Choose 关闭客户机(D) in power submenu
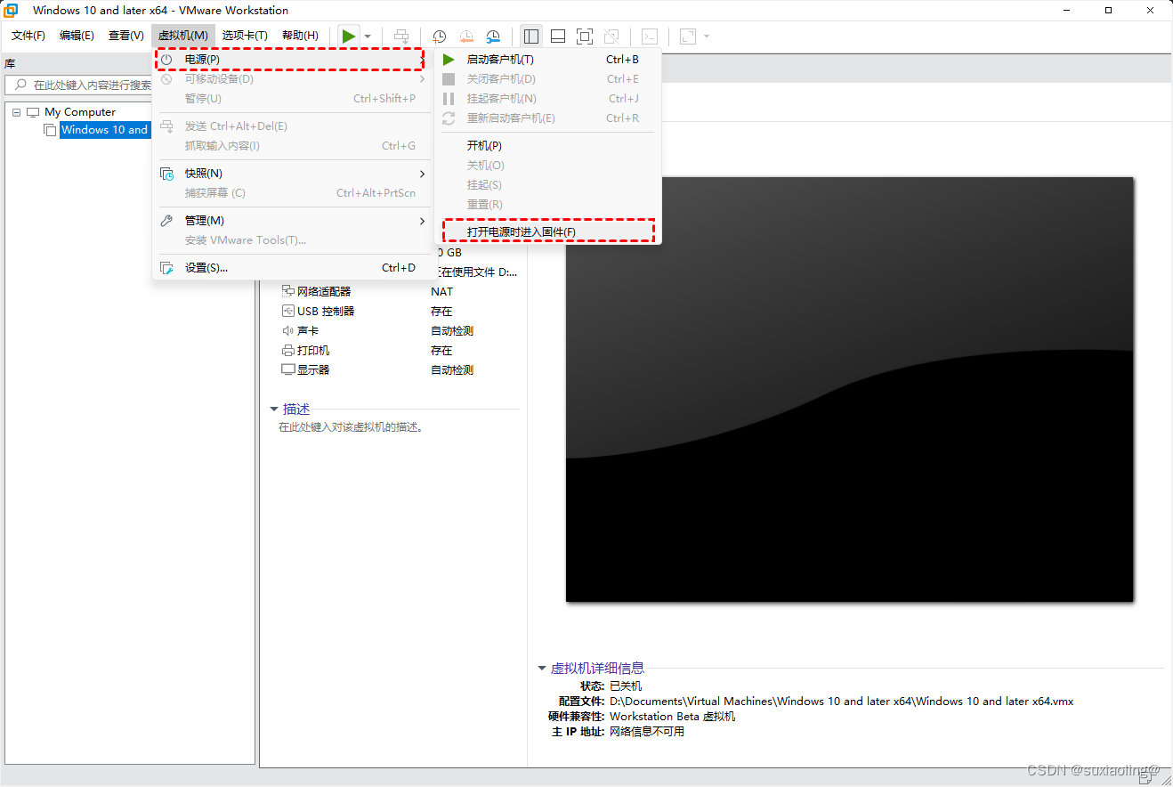The height and width of the screenshot is (787, 1173). pyautogui.click(x=547, y=79)
